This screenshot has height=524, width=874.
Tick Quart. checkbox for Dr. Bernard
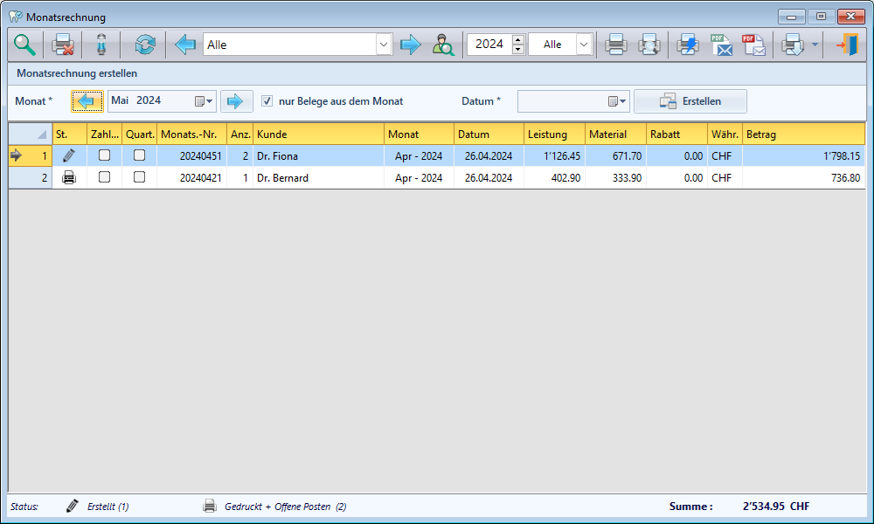coord(139,177)
